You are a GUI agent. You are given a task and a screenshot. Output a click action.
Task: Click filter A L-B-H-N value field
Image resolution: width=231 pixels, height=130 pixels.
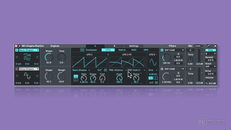[178, 63]
